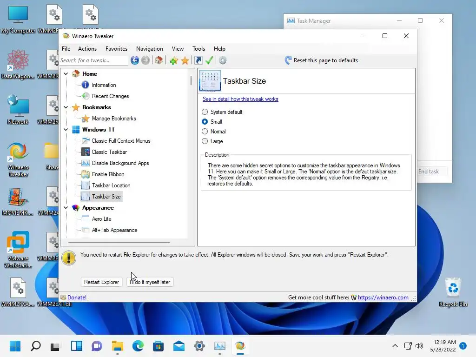Open taskbar Search magnifier

coord(36,346)
